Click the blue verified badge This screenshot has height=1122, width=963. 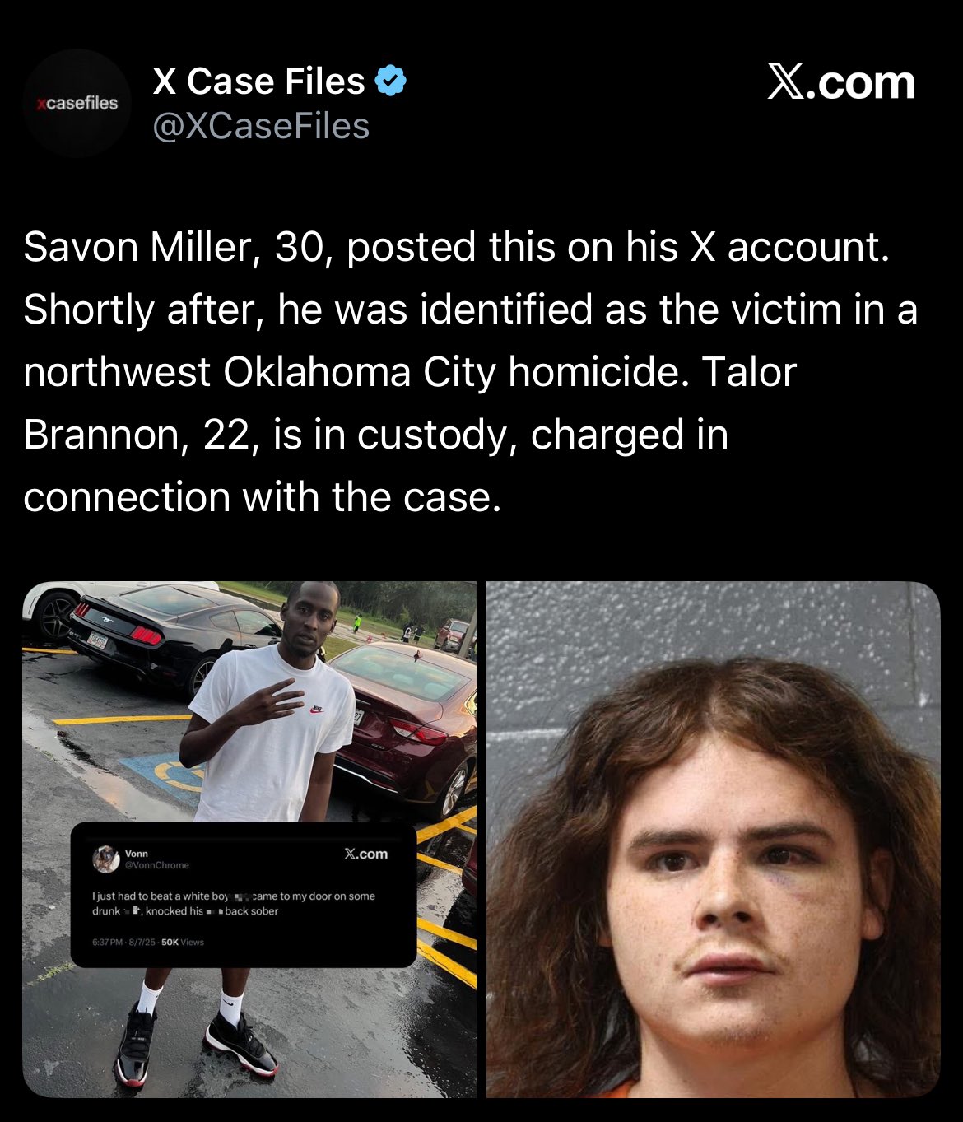click(x=391, y=81)
